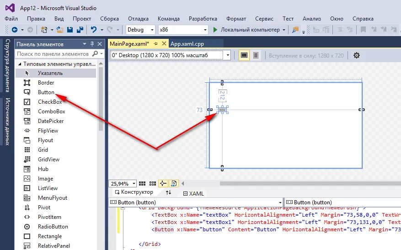
Task: Click the Toolbox search input field
Action: tap(53, 53)
